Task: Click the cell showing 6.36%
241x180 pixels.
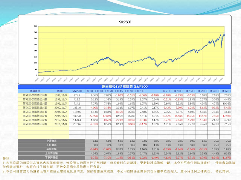Action: pyautogui.click(x=95, y=95)
